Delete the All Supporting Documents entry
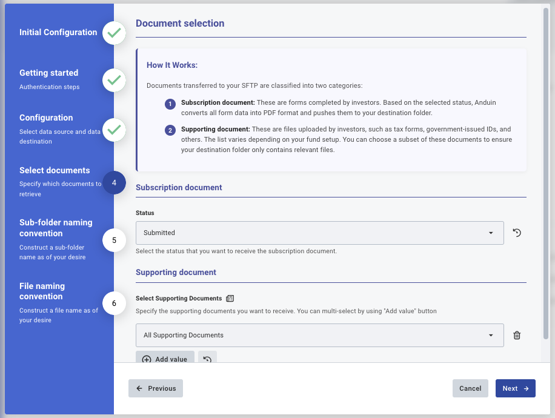This screenshot has width=555, height=418. 517,335
